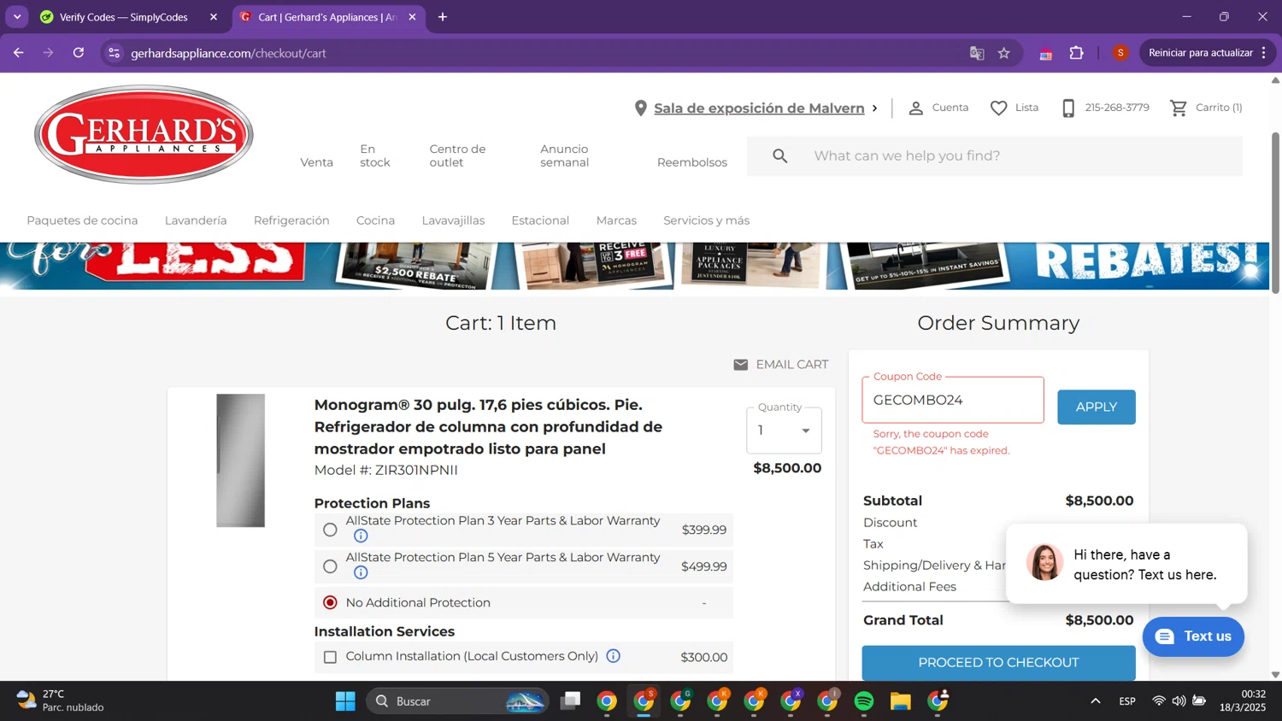
Task: Reload the page with the refresh icon
Action: point(79,53)
